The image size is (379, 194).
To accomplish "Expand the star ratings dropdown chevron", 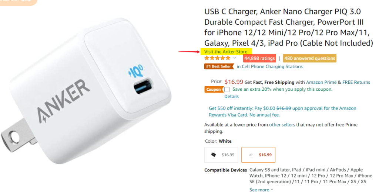I will click(x=234, y=58).
